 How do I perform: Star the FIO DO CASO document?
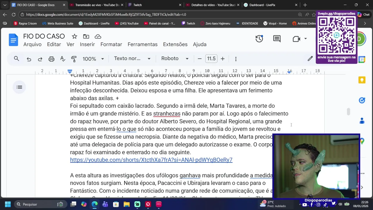(75, 36)
